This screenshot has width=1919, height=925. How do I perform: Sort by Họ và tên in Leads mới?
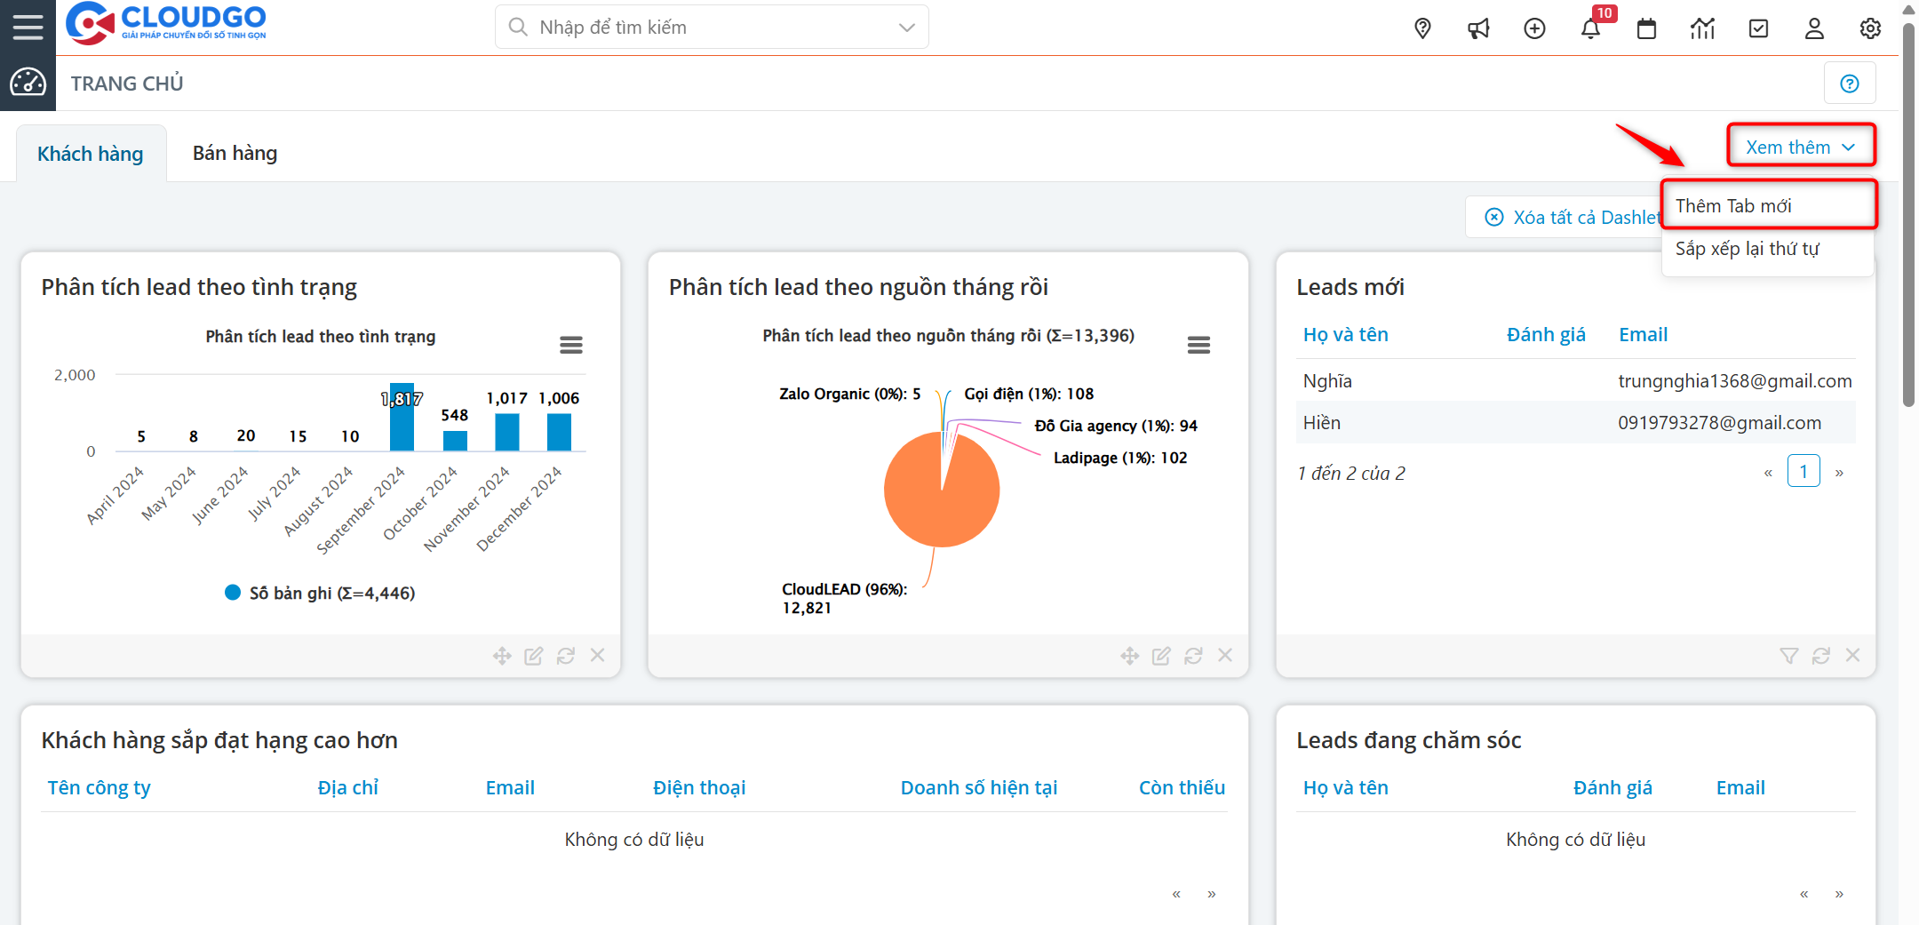(1345, 335)
